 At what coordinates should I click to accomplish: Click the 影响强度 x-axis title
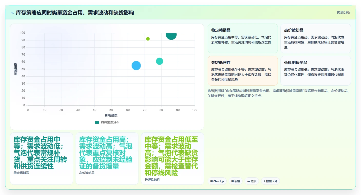point(111,115)
